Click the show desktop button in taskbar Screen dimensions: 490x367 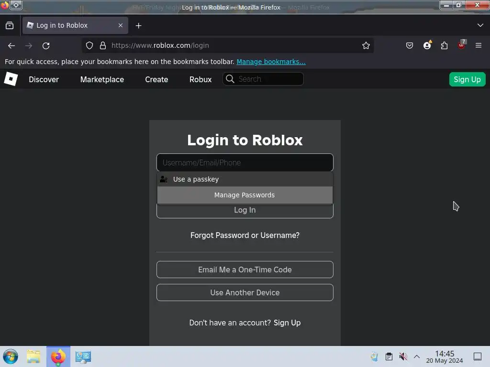(x=478, y=356)
